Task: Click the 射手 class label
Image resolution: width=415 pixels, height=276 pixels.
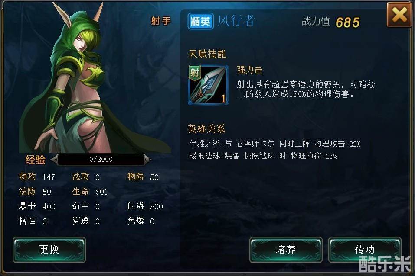Action: point(161,21)
